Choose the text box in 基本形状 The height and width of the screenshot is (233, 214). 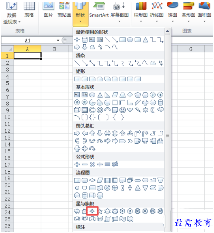[77, 95]
